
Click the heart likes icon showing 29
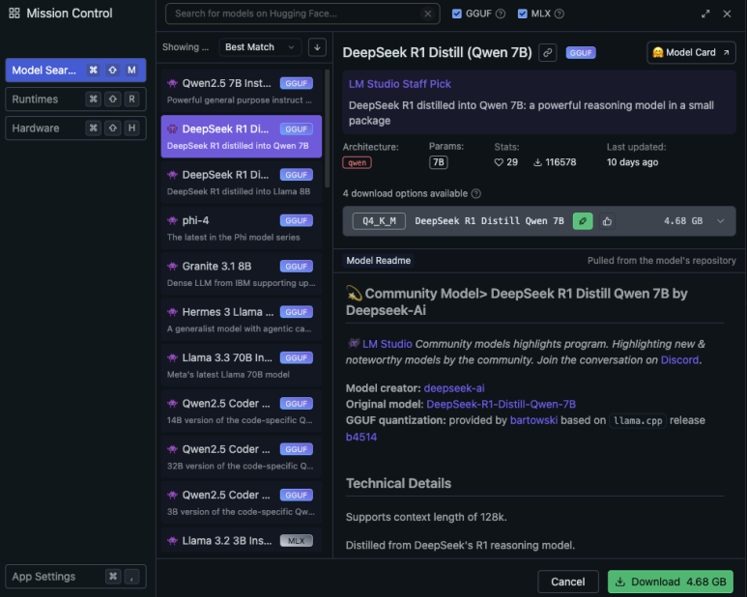pos(499,162)
